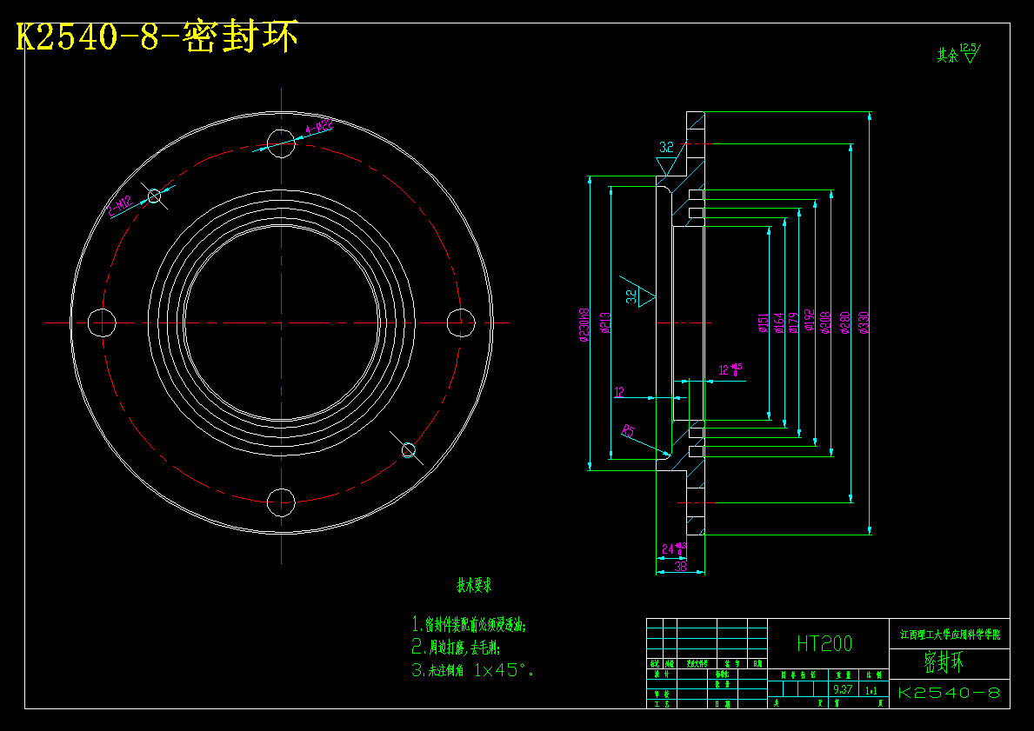
Task: Click the 'K2540-8' drawing number in title block
Action: (950, 693)
